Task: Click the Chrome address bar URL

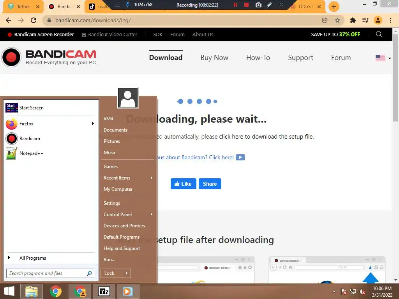Action: click(x=93, y=20)
